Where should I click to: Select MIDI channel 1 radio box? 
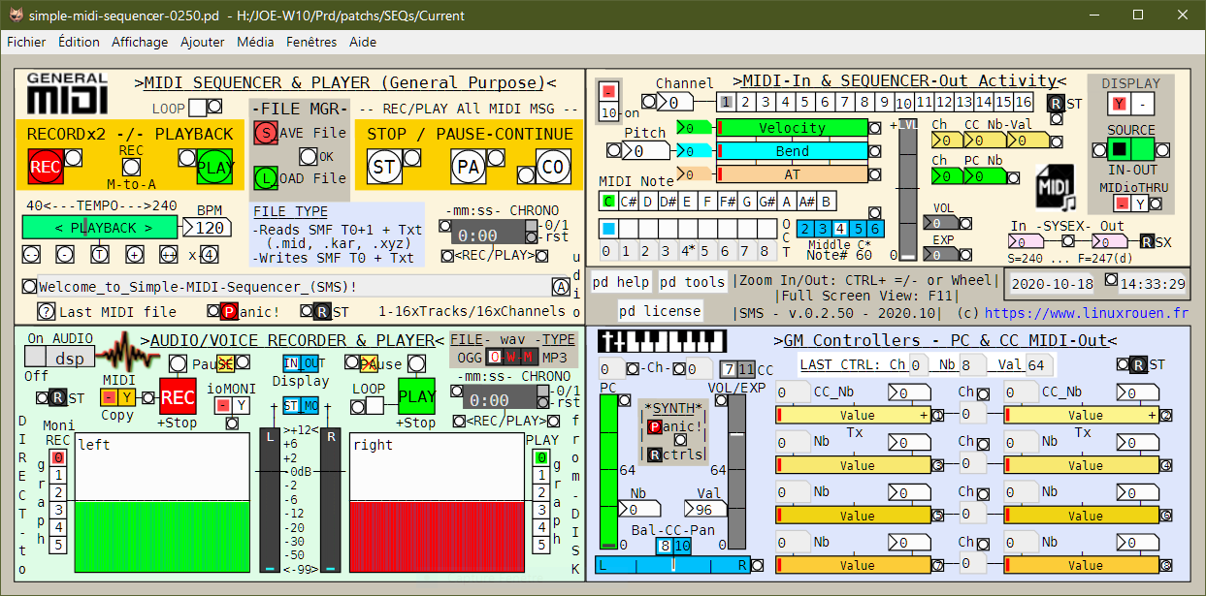point(727,102)
